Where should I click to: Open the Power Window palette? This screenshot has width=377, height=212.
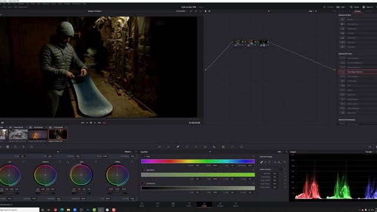187,147
